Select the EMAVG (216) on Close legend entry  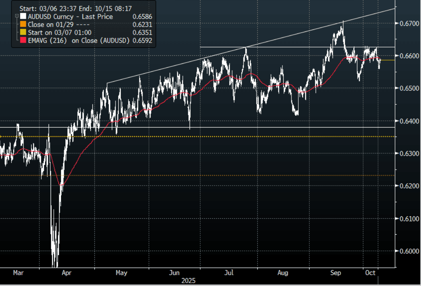tap(78, 41)
